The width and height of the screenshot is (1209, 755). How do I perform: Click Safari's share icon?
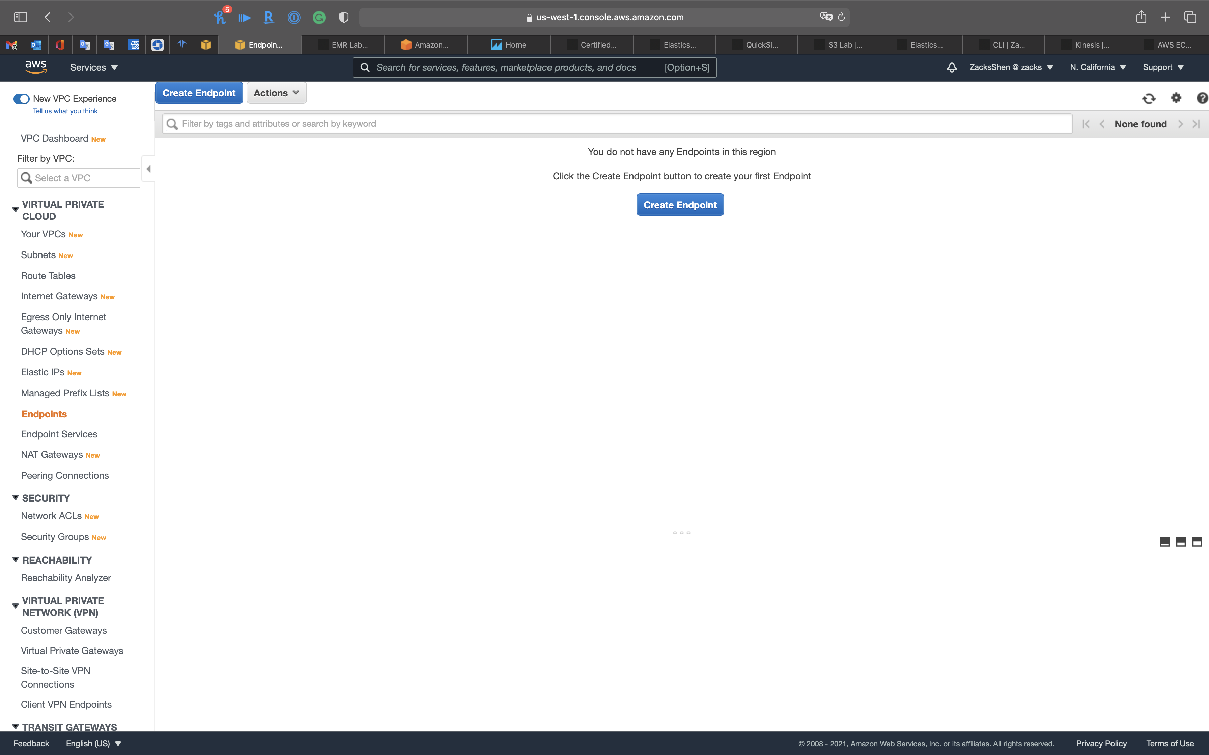click(x=1141, y=17)
